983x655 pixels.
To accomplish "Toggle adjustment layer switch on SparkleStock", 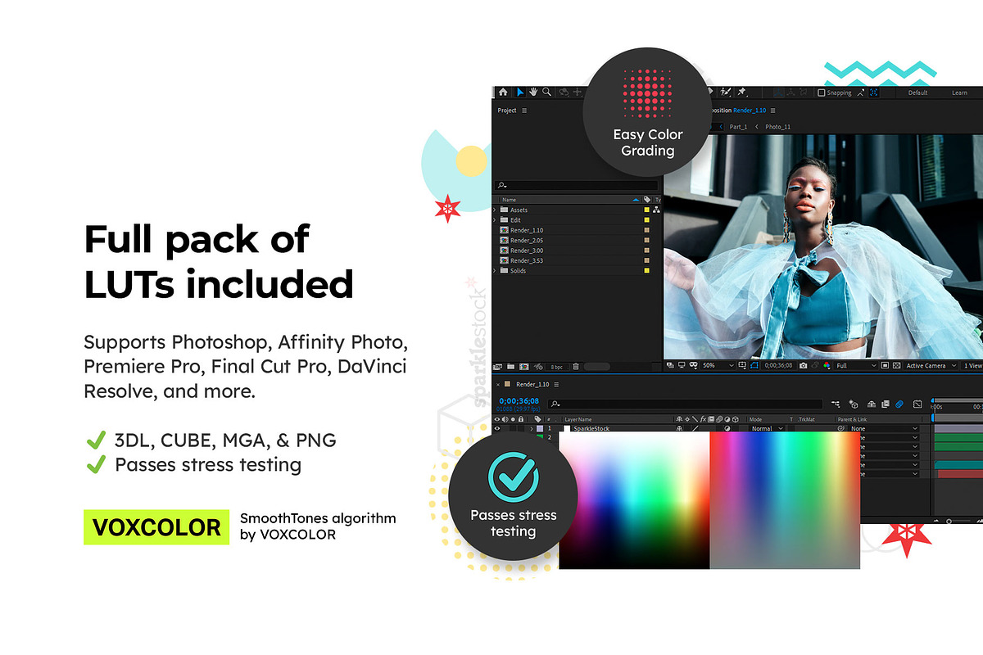I will click(x=727, y=428).
